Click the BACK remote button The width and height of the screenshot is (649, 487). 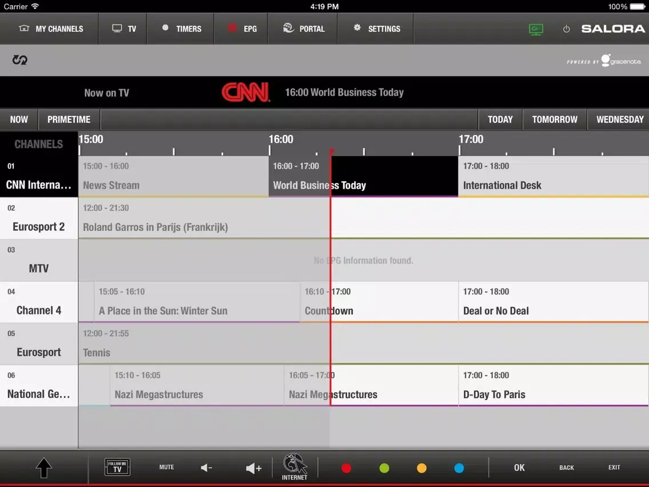(x=566, y=468)
